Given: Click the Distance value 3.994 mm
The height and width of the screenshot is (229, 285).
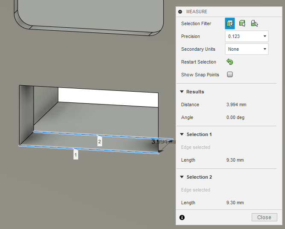Looking at the screenshot, I should (x=236, y=105).
